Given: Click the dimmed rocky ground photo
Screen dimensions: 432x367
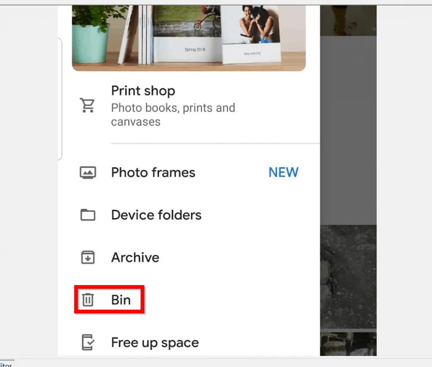Looking at the screenshot, I should point(348,276).
